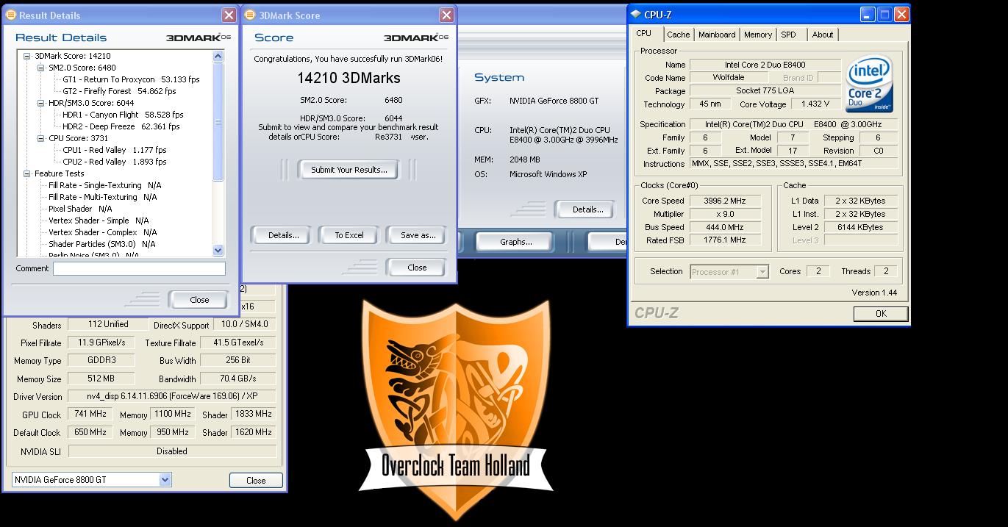The image size is (1008, 527).
Task: Click Close button in Result Details window
Action: pos(199,300)
